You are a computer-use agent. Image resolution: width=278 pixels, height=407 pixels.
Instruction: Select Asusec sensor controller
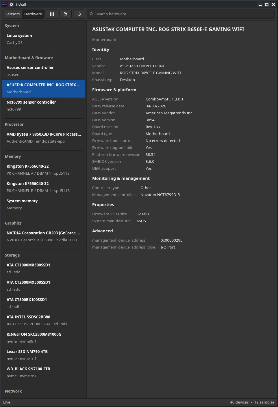[x=44, y=71]
